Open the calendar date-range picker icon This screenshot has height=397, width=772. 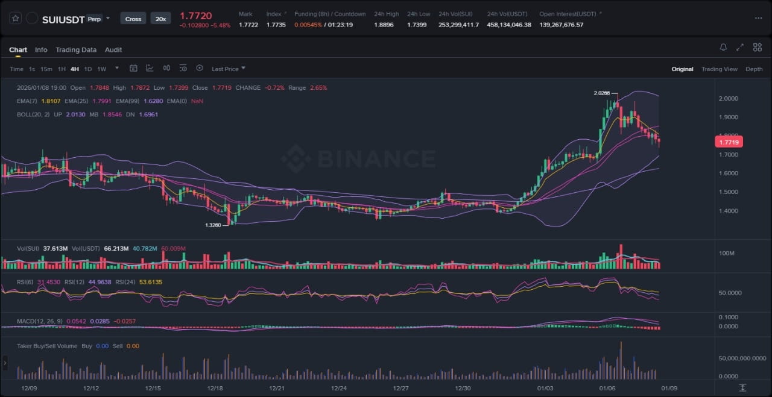click(134, 69)
